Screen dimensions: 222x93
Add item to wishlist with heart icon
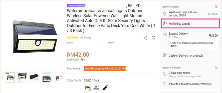pyautogui.click(x=154, y=38)
